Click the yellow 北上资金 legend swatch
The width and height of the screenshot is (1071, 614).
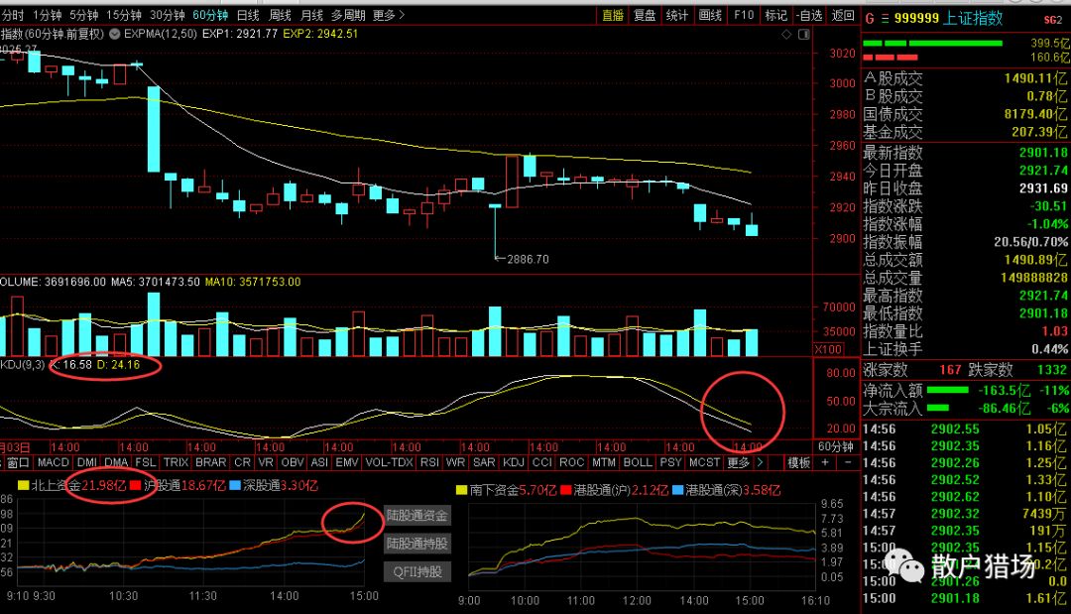pos(23,486)
